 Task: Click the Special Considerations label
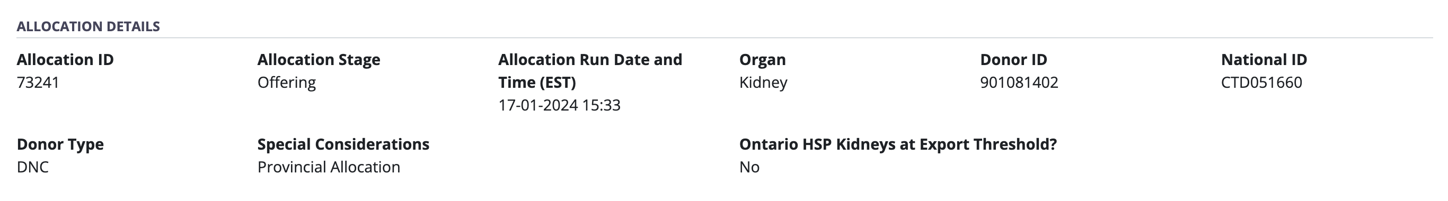click(343, 144)
